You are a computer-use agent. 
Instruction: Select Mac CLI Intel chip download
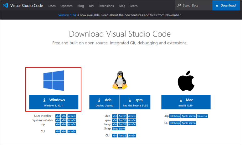tap(175, 123)
